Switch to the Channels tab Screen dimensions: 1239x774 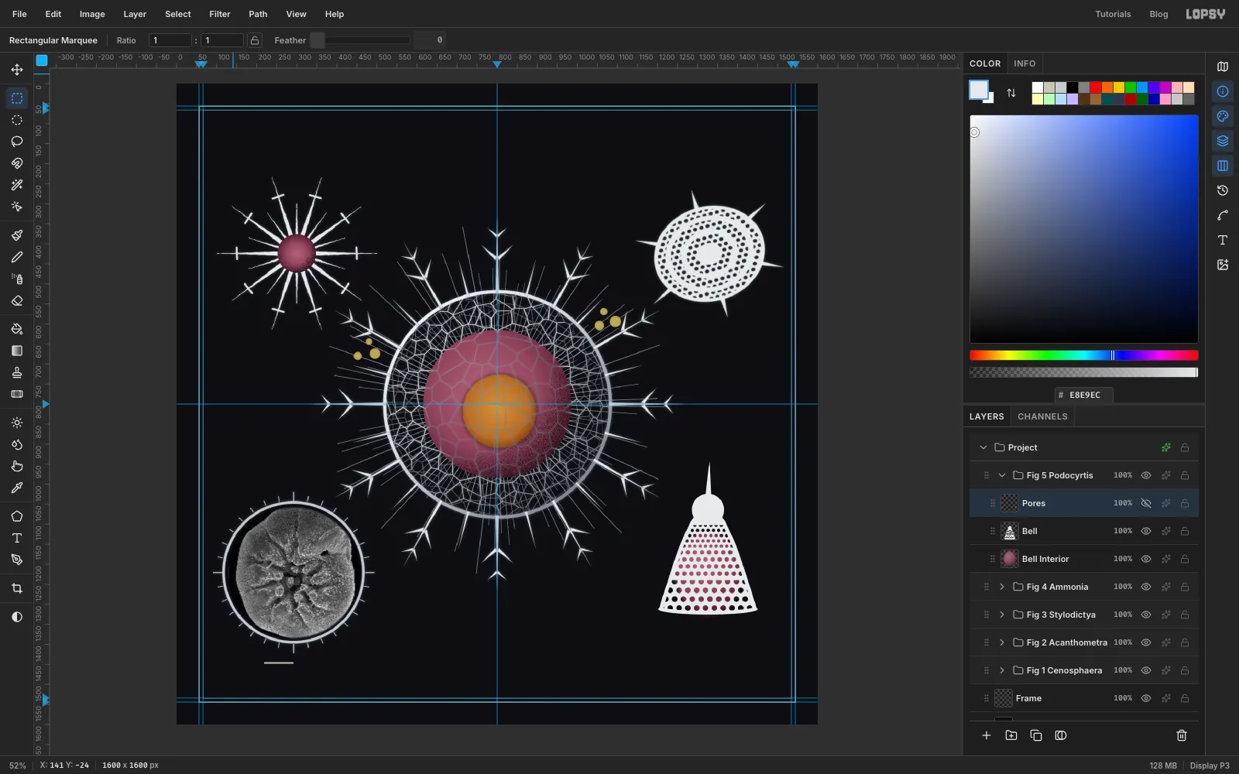[1042, 416]
